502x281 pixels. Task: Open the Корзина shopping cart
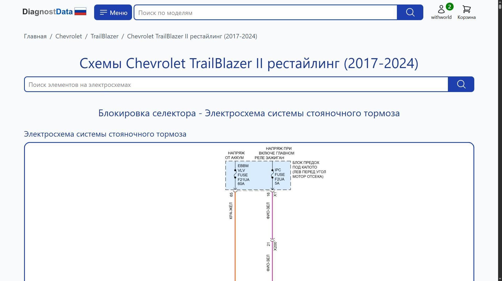[x=466, y=12]
